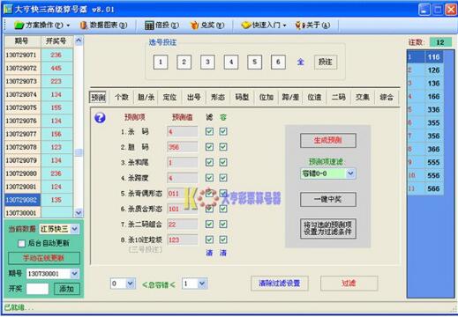Toggle the 容 checkbox for 3.杀和尾
Screen dimensions: 458x317
[x=223, y=162]
